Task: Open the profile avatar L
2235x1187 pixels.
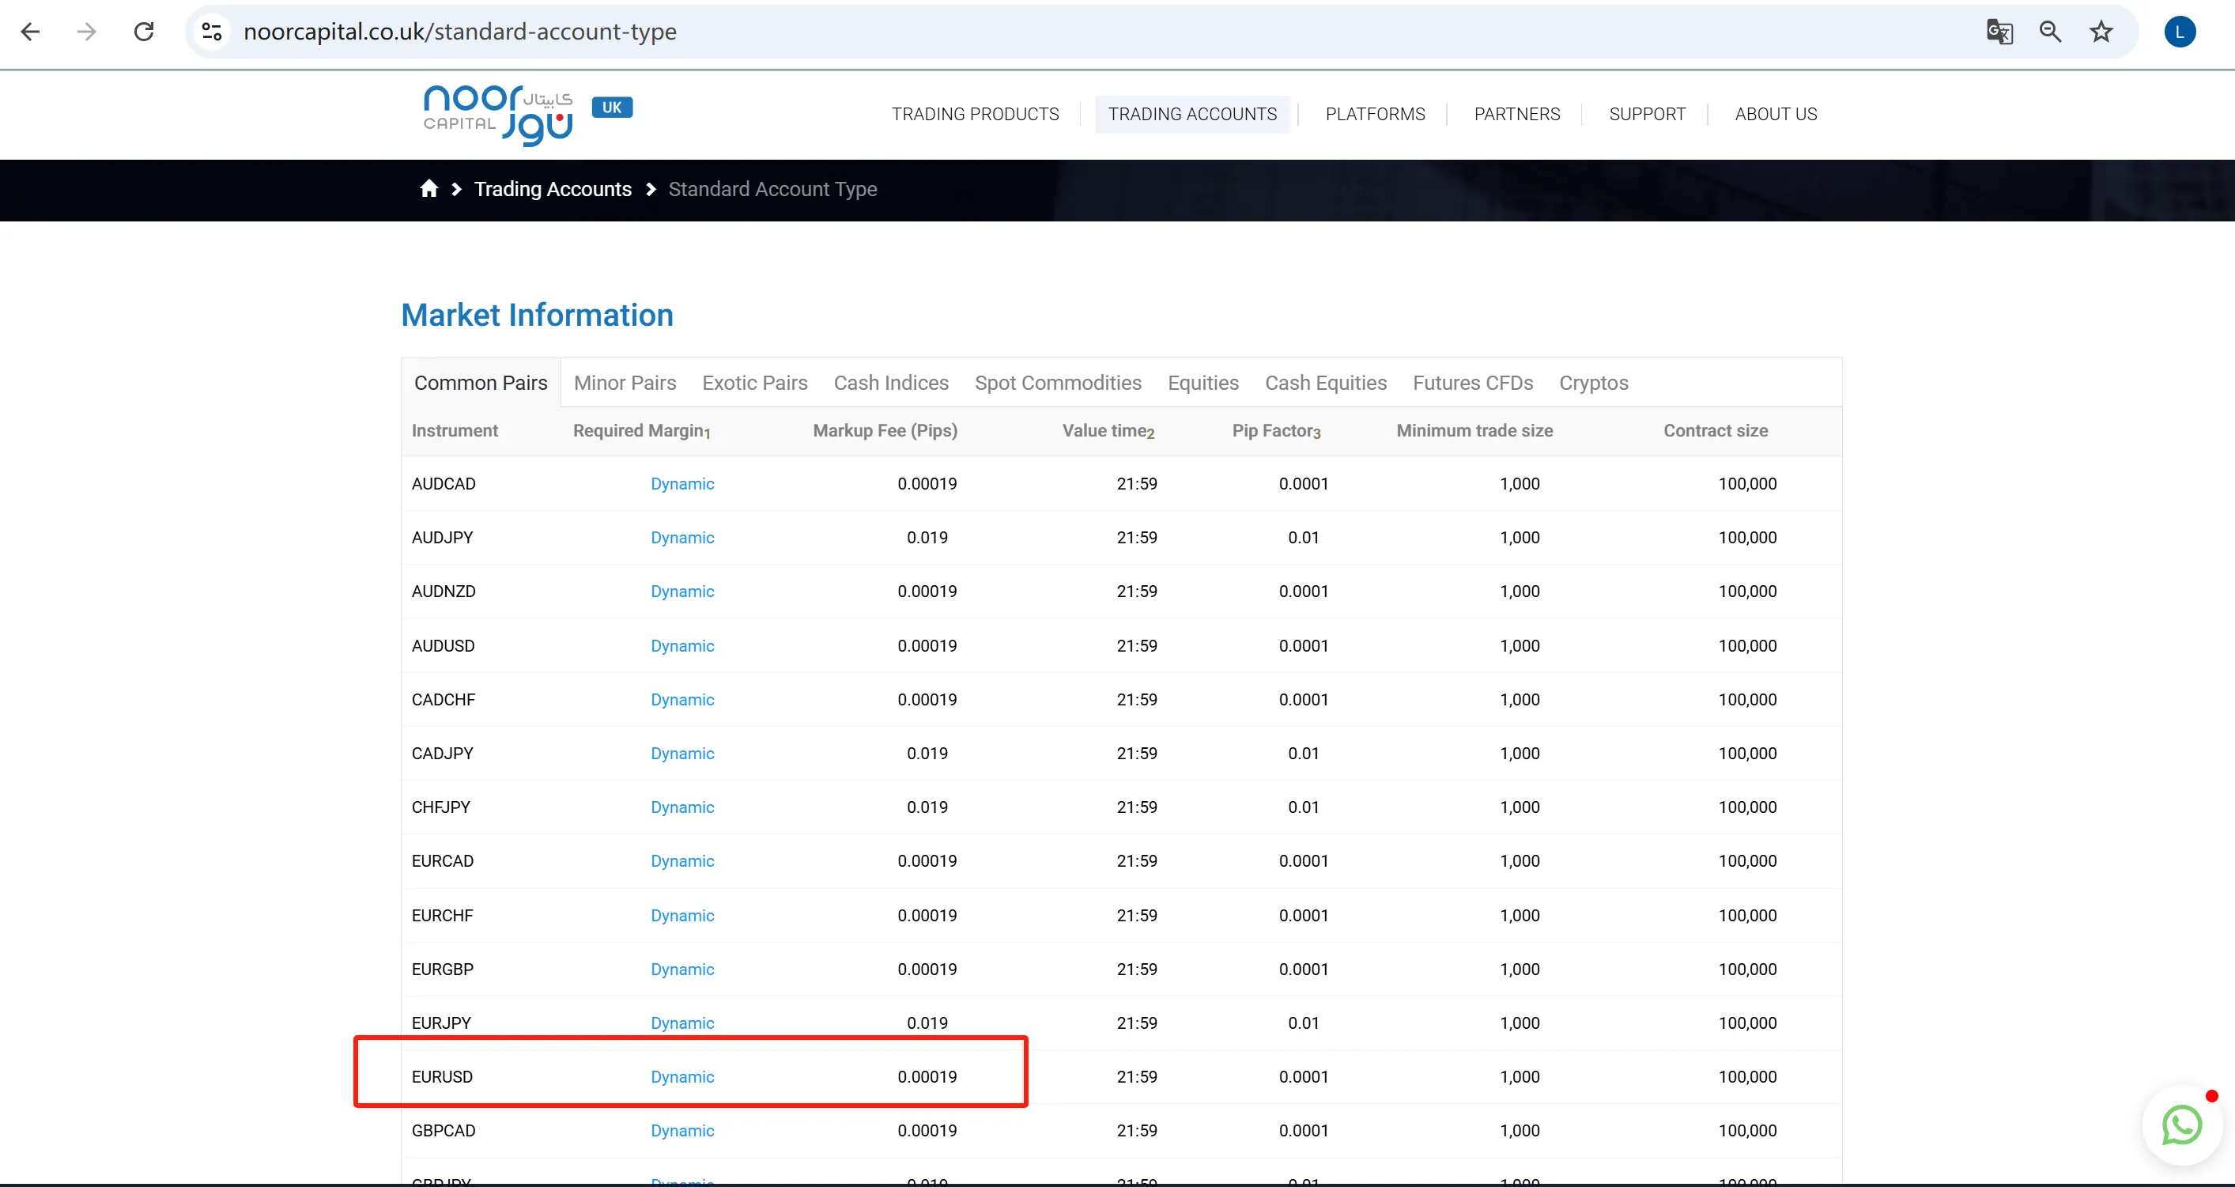Action: click(2180, 32)
